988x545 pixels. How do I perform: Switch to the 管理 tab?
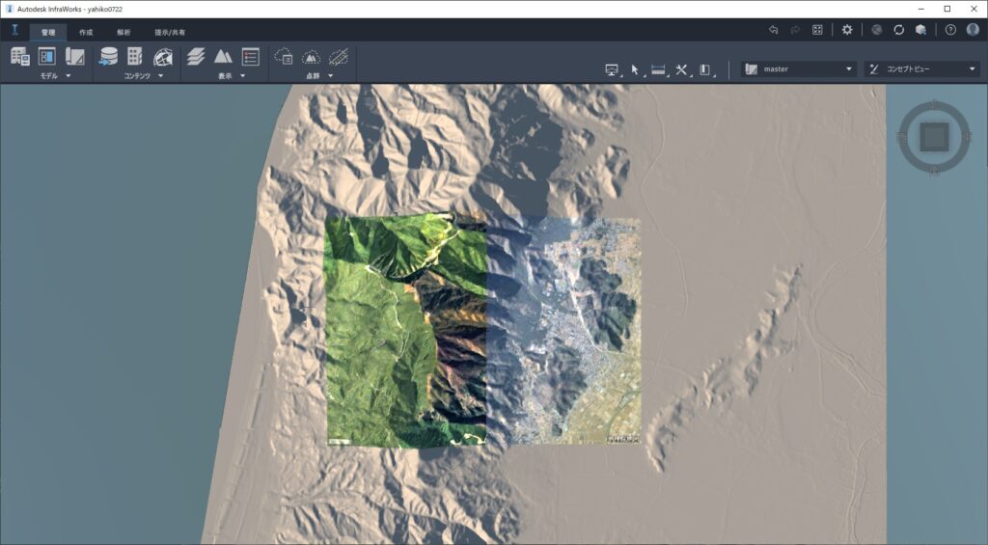48,32
